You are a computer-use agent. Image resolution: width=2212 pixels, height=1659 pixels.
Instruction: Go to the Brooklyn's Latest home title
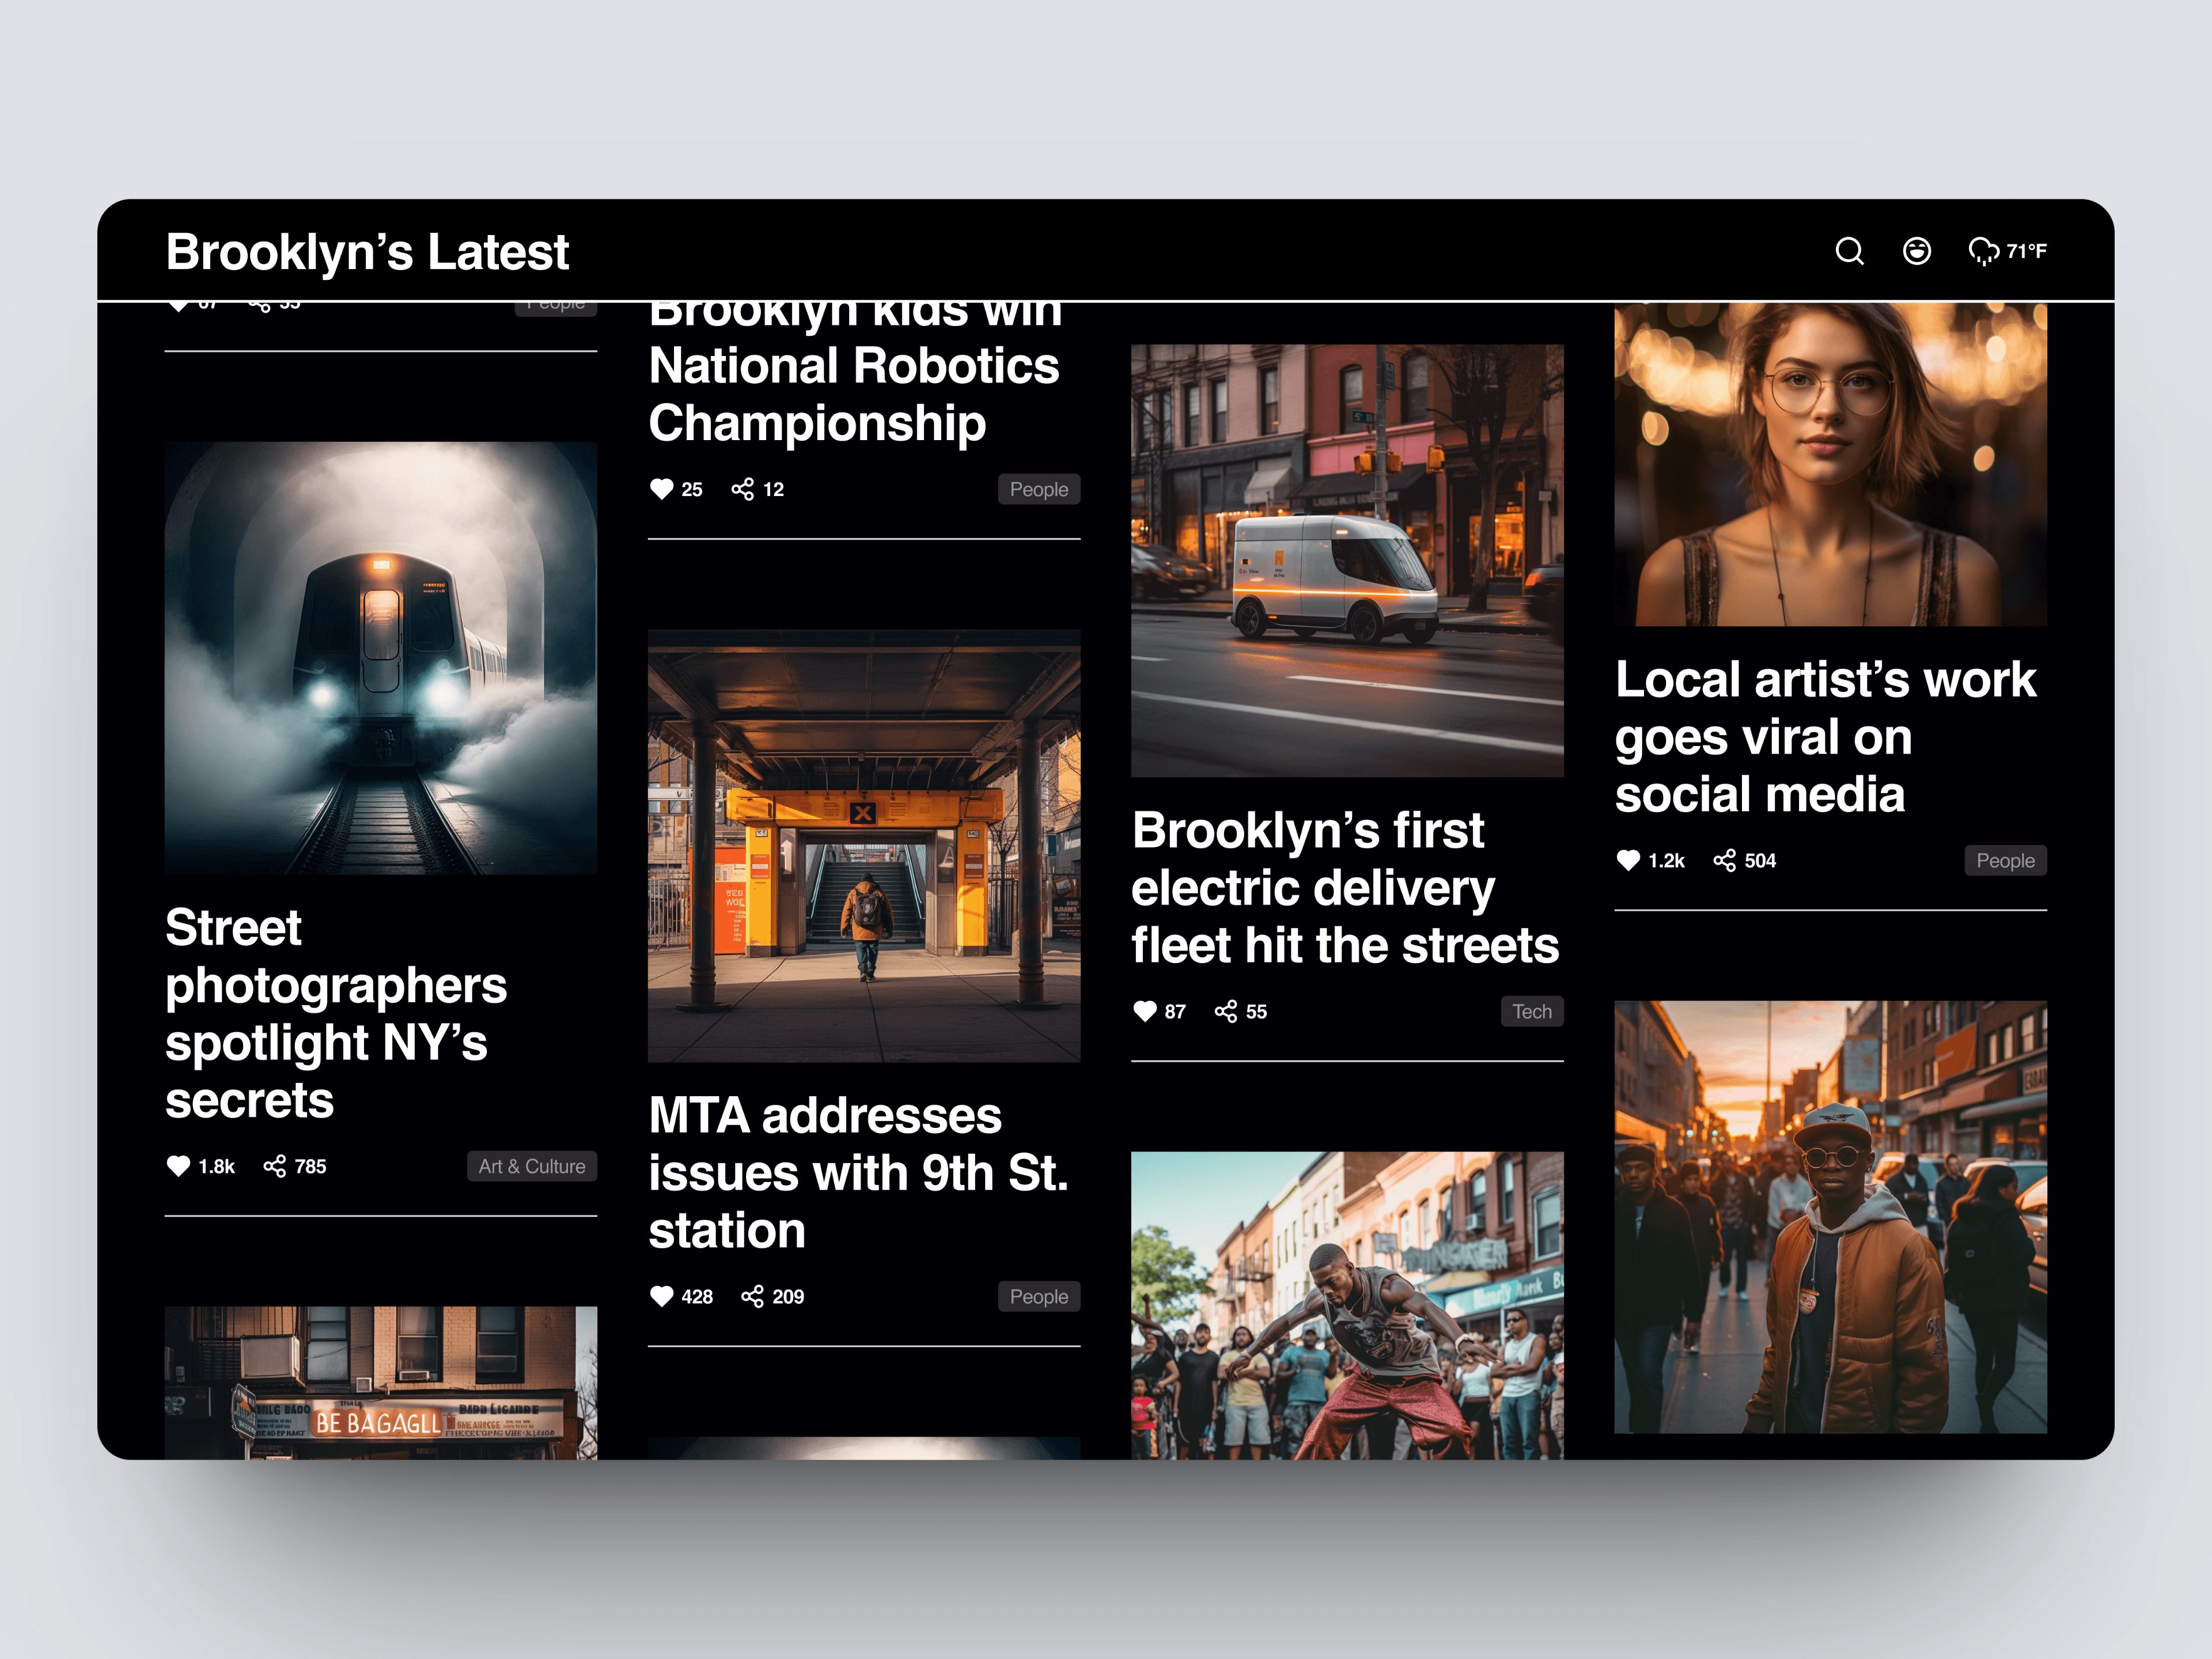[x=367, y=252]
